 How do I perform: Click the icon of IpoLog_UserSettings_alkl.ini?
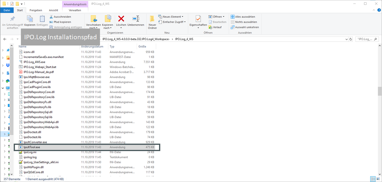21,162
